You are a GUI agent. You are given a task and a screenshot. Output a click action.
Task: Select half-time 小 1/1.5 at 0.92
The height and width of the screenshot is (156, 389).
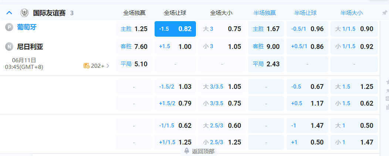(x=354, y=46)
